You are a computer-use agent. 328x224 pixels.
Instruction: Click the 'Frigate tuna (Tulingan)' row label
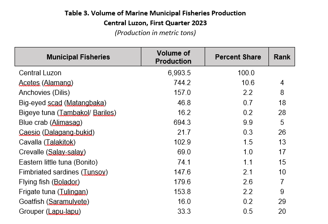54,192
